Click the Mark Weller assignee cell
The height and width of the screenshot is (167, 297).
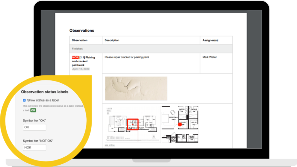pos(216,63)
